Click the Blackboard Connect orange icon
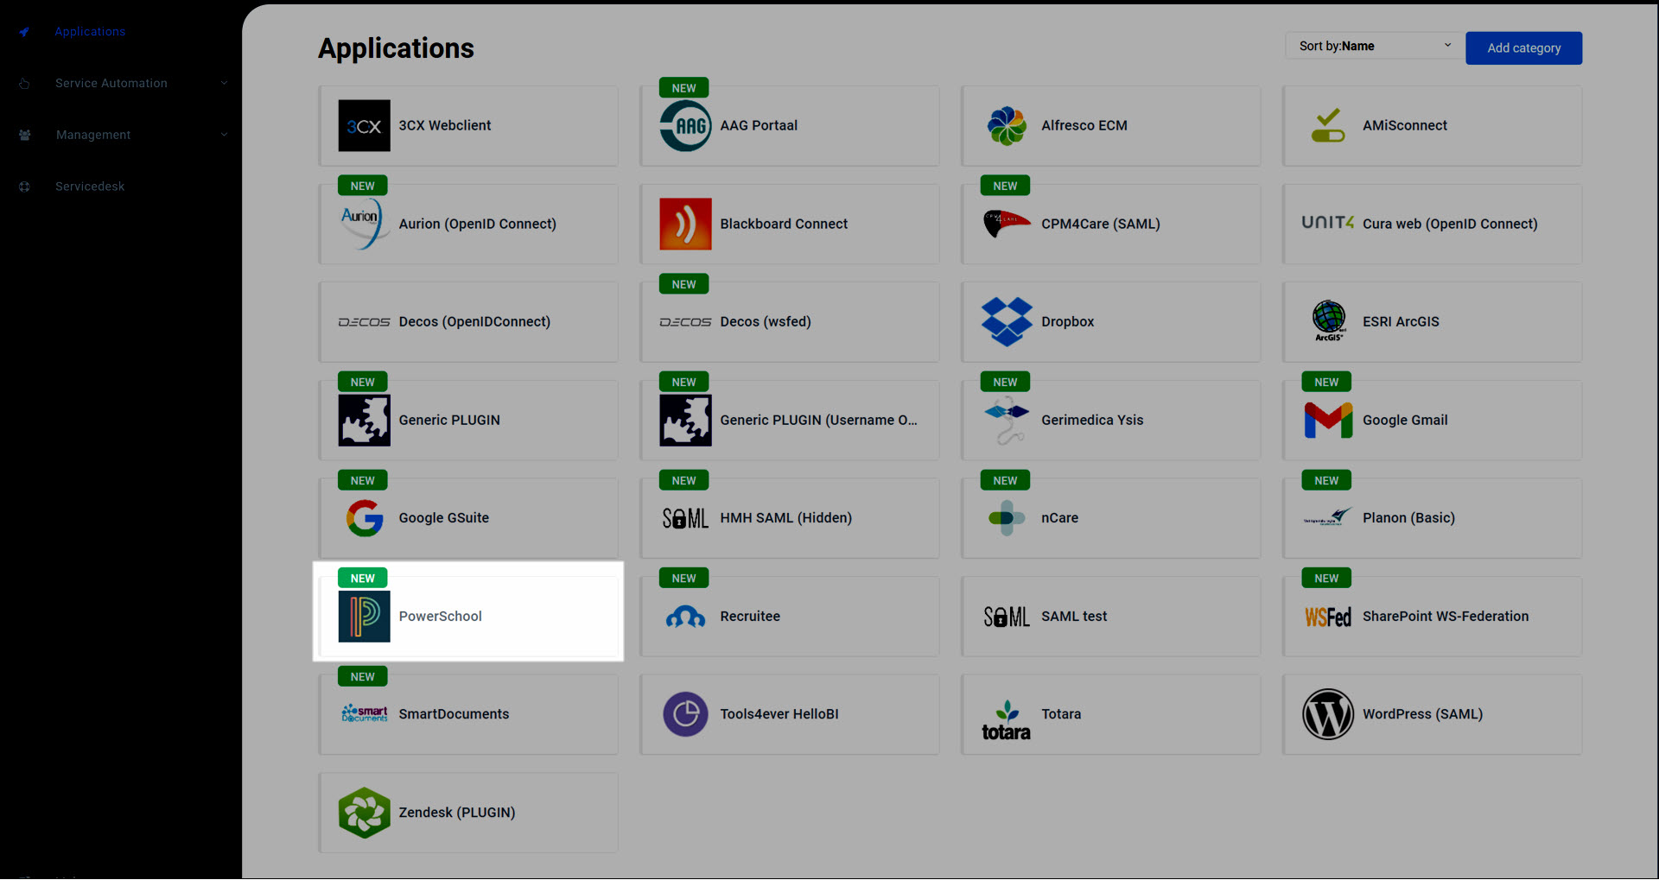1659x880 pixels. point(685,224)
